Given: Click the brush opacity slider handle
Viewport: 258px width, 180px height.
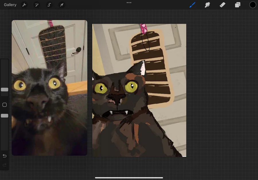Looking at the screenshot, I should pos(5,116).
